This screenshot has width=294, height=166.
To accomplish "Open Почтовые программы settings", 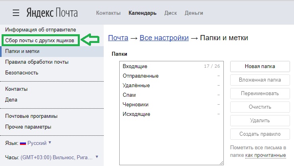I will tap(31, 116).
